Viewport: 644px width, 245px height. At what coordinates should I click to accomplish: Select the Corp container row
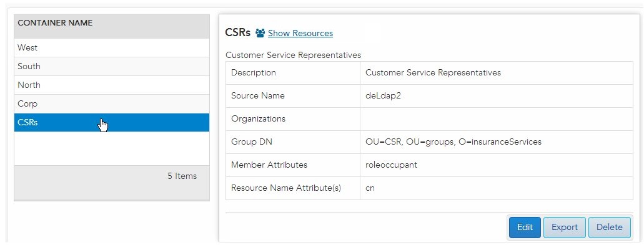112,104
